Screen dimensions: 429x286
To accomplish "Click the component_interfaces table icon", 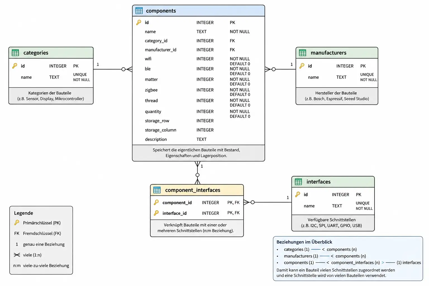I will 157,190.
